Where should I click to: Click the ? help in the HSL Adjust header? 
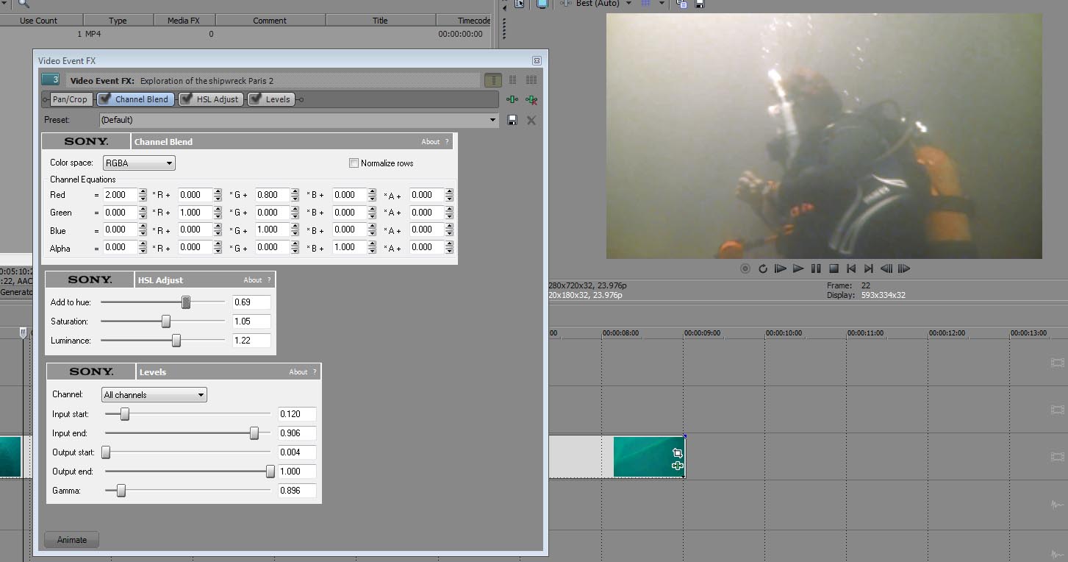[x=269, y=280]
